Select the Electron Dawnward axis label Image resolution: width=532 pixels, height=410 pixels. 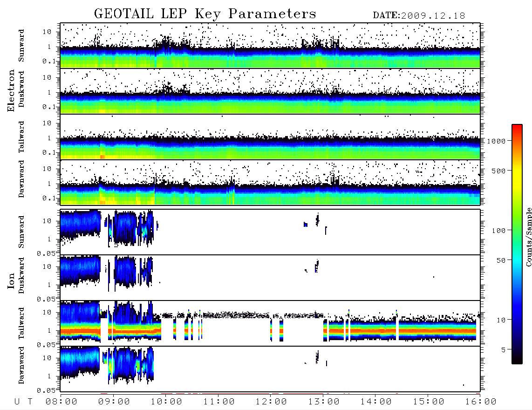click(21, 179)
